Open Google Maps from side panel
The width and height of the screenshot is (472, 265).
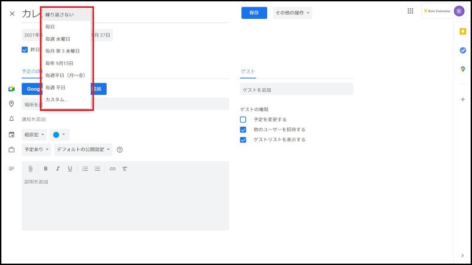pyautogui.click(x=463, y=69)
